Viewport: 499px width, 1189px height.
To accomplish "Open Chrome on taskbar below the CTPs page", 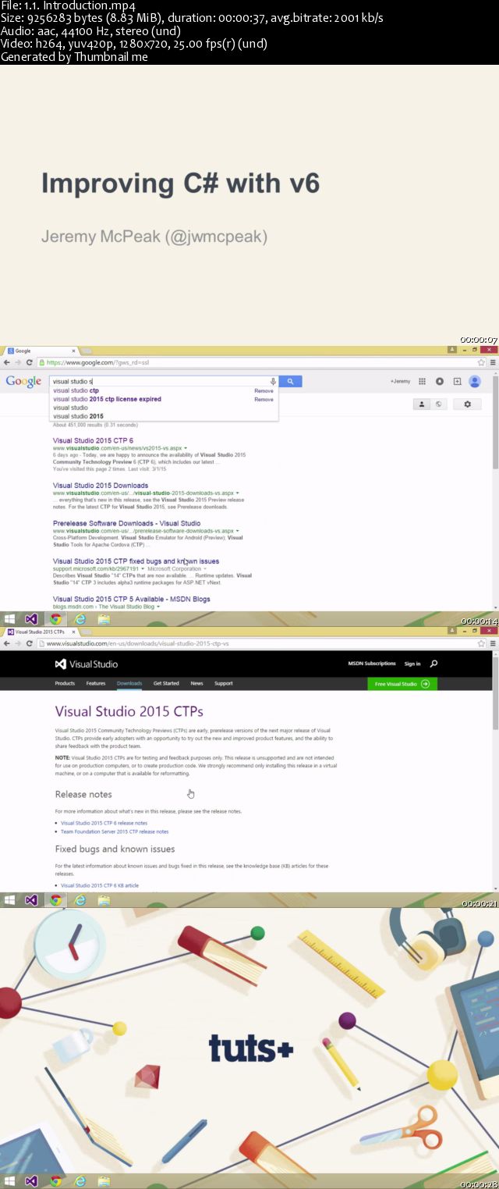I will tap(55, 900).
